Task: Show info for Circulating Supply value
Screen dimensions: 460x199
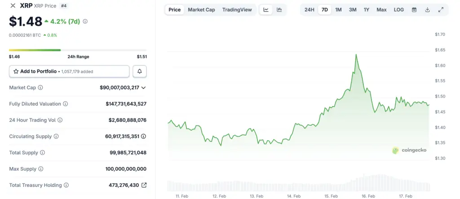Action: pos(144,137)
